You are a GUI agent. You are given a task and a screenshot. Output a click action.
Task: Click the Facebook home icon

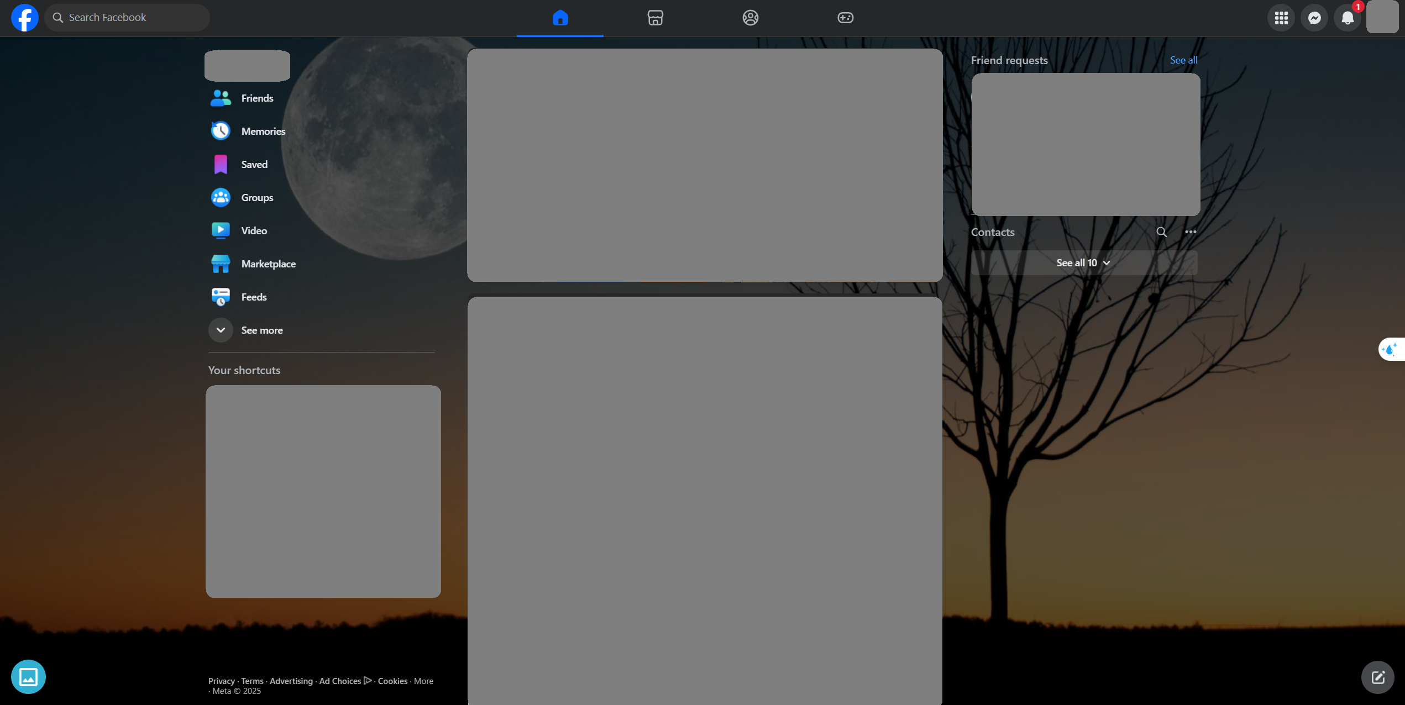(x=559, y=17)
